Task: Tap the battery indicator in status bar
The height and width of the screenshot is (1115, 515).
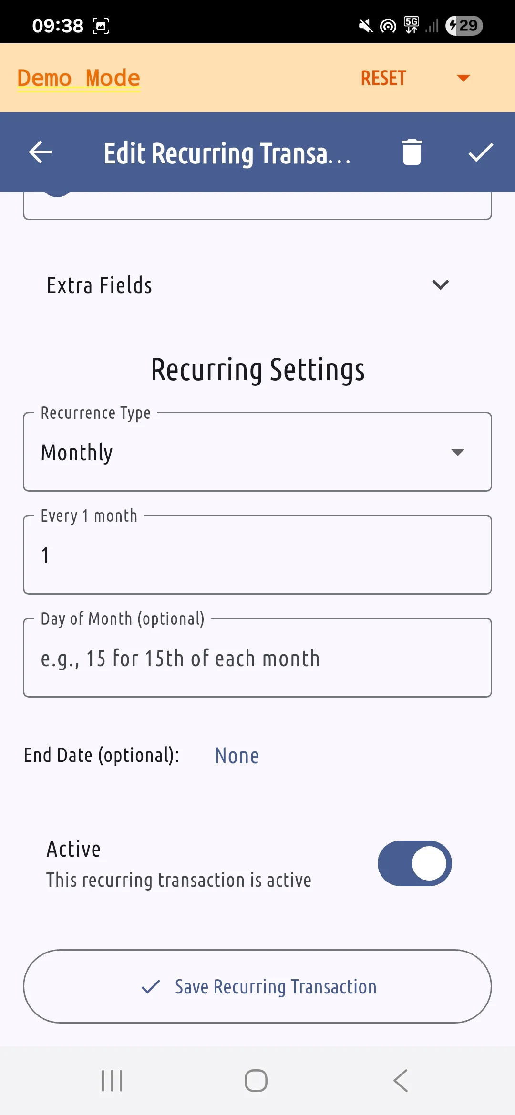Action: 464,26
